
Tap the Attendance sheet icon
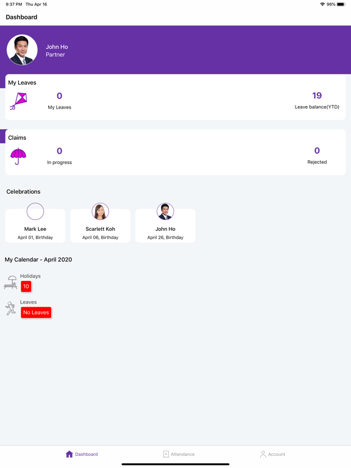tap(166, 454)
